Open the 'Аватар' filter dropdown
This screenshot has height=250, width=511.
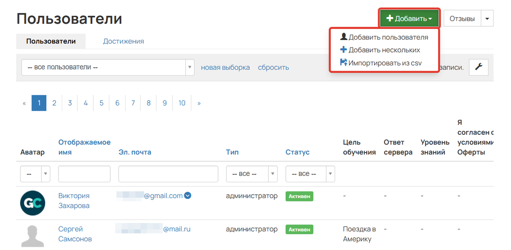[x=35, y=174]
